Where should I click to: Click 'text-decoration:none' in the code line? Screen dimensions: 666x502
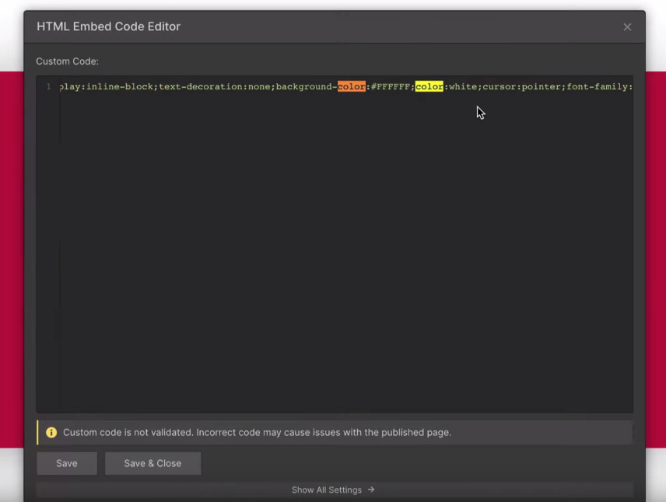[215, 86]
